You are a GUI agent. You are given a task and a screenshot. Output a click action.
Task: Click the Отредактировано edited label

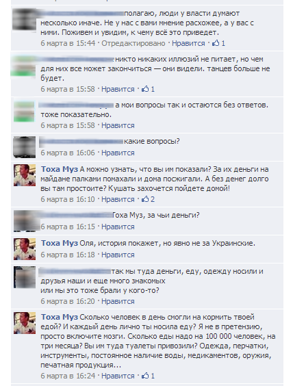point(133,43)
